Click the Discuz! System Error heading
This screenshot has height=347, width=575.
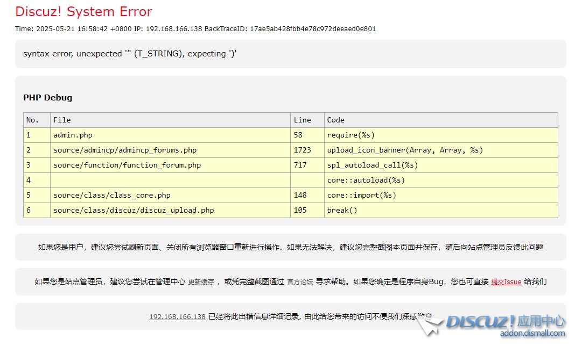point(83,12)
